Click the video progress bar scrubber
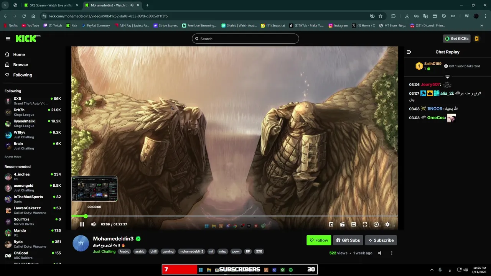This screenshot has width=491, height=276. pos(86,216)
